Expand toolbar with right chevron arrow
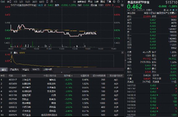Screen dimensions: 178x117 click(x=122, y=2)
